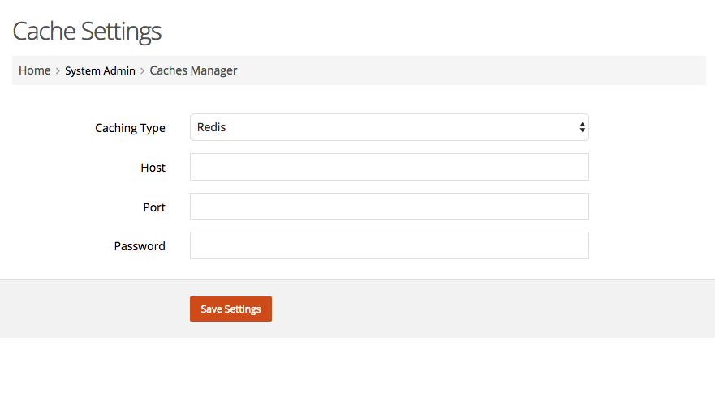Click the Port field label
715x405 pixels.
[154, 207]
